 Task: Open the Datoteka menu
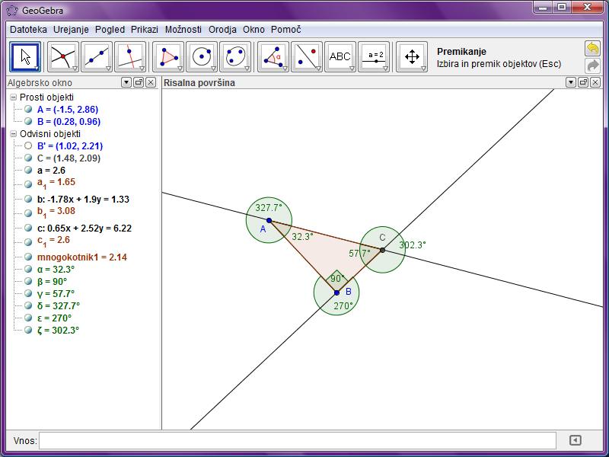tap(28, 30)
